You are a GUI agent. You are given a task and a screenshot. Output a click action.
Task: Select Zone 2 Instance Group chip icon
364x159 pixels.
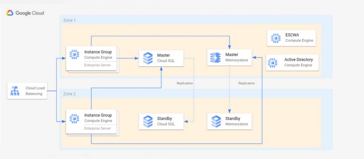[x=74, y=118]
